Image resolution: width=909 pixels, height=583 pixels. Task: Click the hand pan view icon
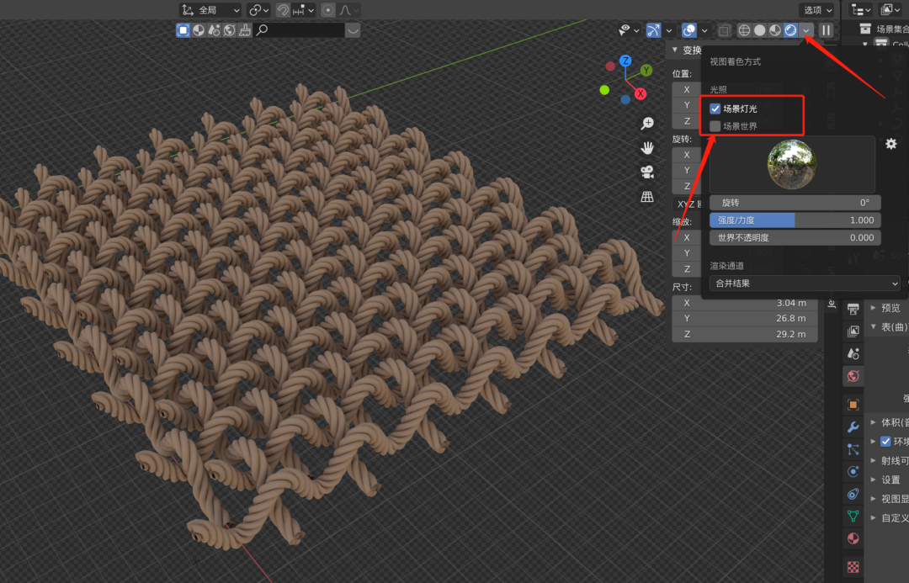(647, 148)
